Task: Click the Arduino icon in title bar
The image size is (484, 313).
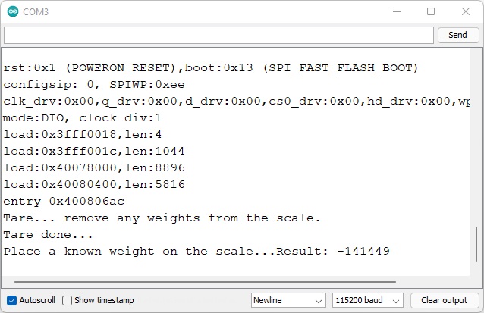Action: 13,11
